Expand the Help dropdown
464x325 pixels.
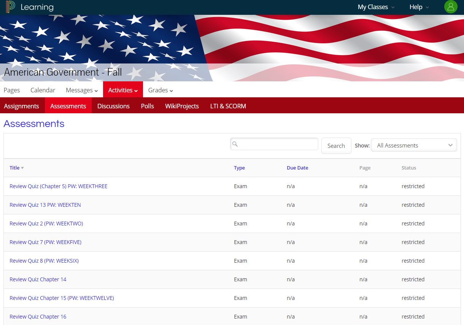[419, 7]
